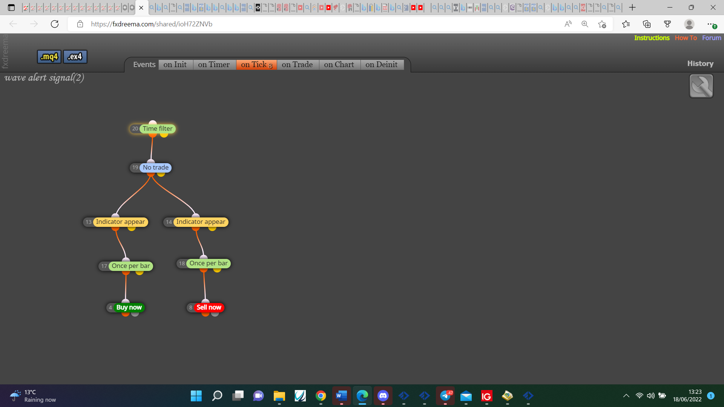This screenshot has width=724, height=407.
Task: Open the Wi-Fi network tray icon
Action: click(639, 396)
